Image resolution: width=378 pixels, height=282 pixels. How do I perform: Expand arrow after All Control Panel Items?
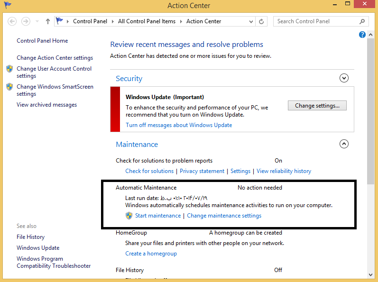point(181,21)
